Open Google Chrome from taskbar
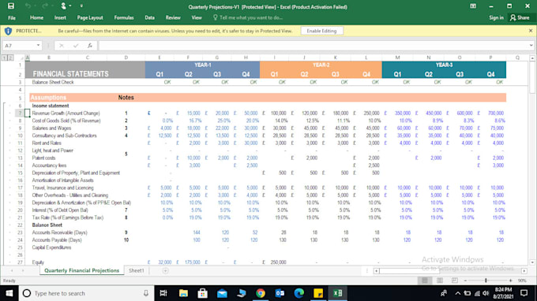537x301 pixels. [x=261, y=293]
